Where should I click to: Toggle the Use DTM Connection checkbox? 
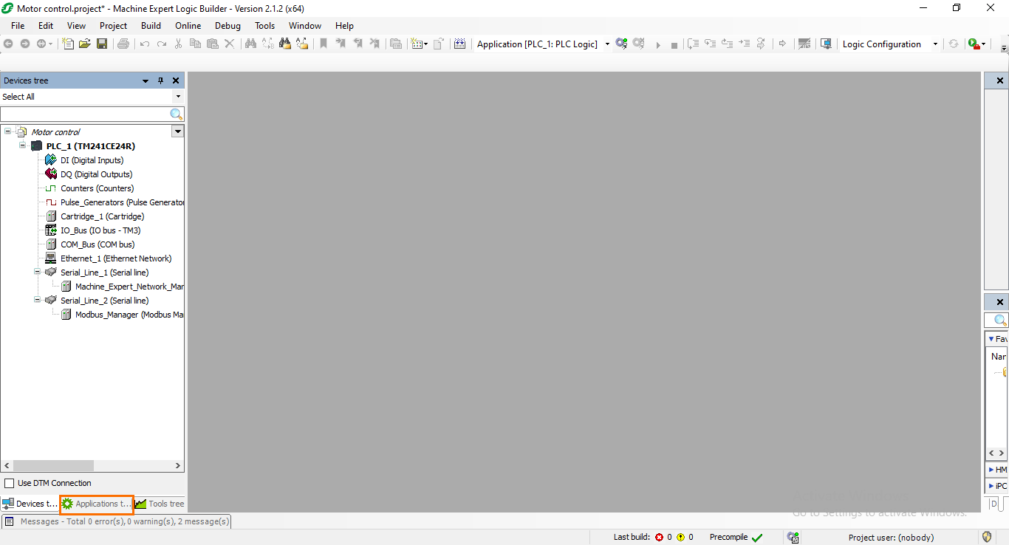pyautogui.click(x=10, y=482)
